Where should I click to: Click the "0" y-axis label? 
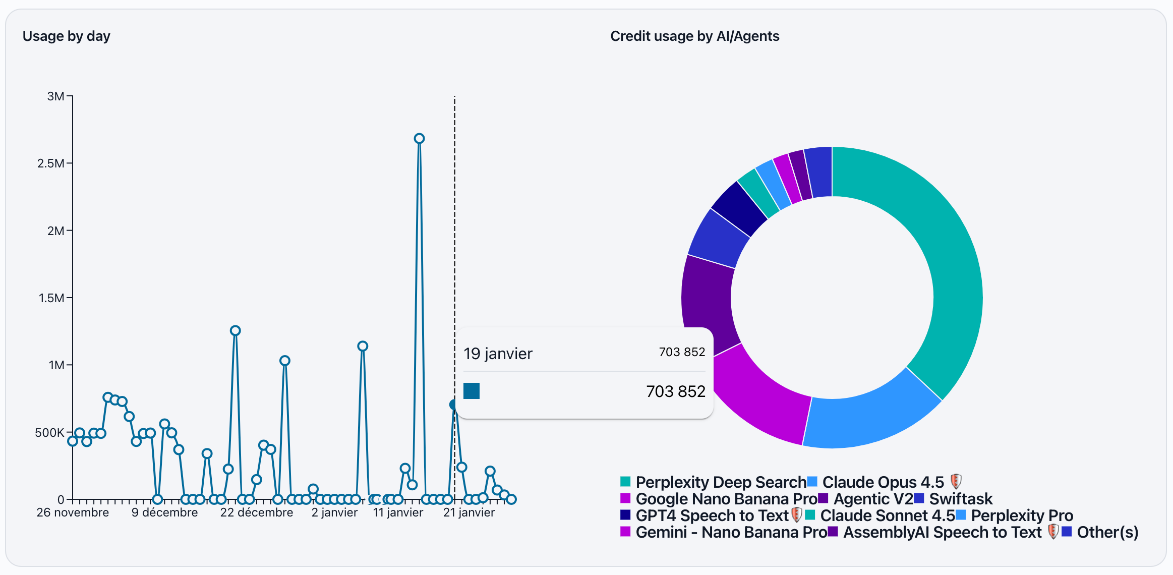[61, 500]
